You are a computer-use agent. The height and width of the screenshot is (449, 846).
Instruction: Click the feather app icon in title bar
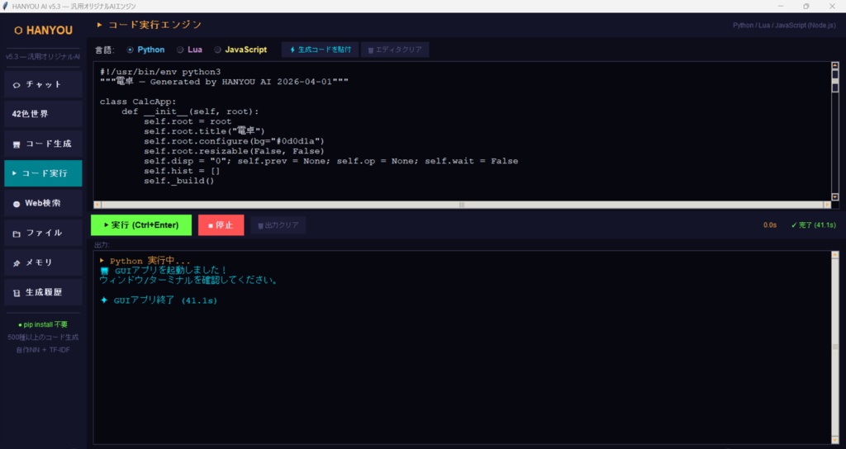[6, 7]
